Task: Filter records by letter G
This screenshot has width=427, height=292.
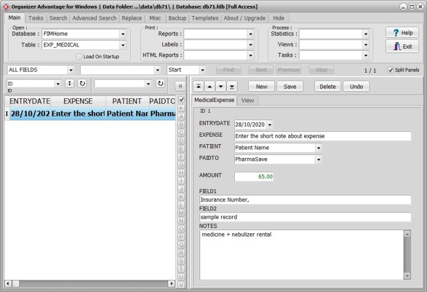Action: coord(181,165)
